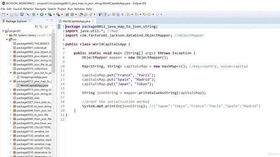The width and height of the screenshot is (280, 157).
Task: Toggle Show Whitespace Characters icon
Action: (x=122, y=14)
